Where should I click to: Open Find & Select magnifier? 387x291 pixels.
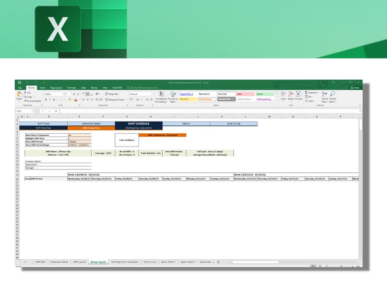332,97
